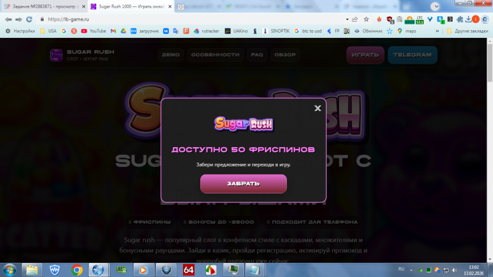This screenshot has height=277, width=493.
Task: Open the YouTube bookmark
Action: pyautogui.click(x=93, y=31)
